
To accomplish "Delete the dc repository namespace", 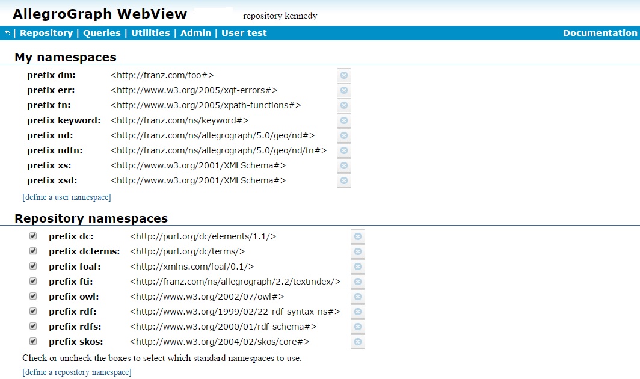I will [x=357, y=236].
